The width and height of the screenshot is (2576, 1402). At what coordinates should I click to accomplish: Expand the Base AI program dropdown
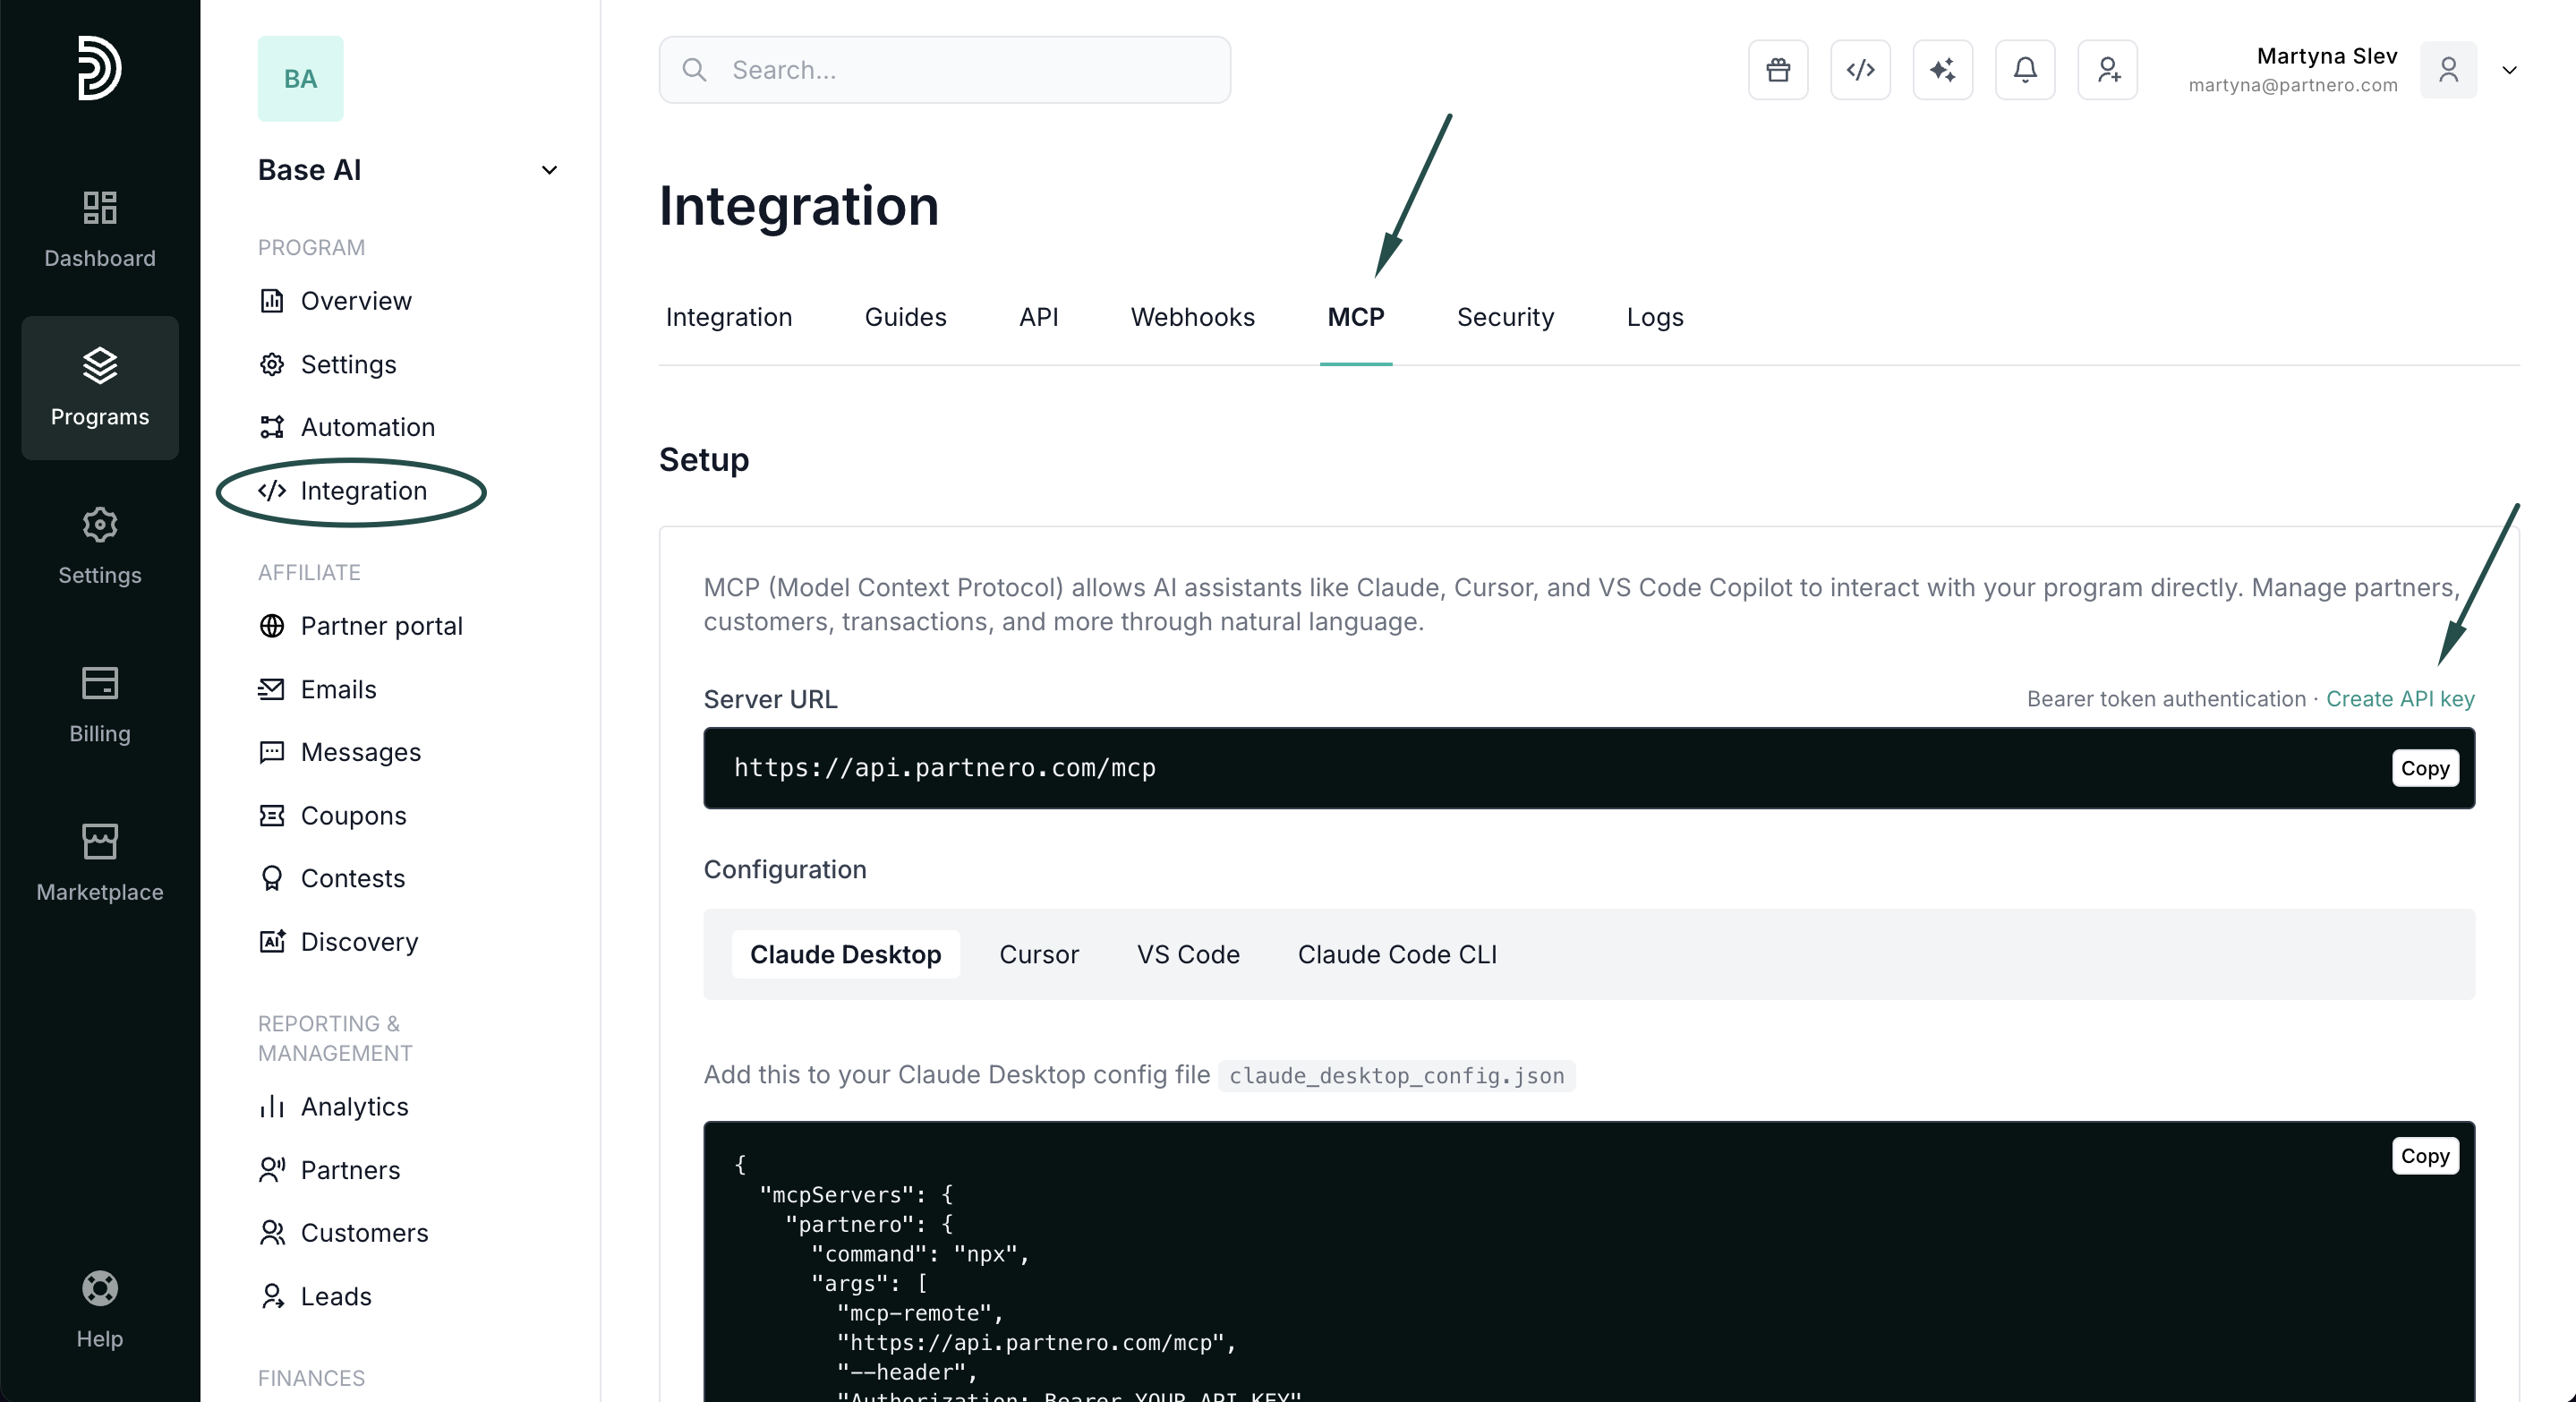(x=549, y=170)
